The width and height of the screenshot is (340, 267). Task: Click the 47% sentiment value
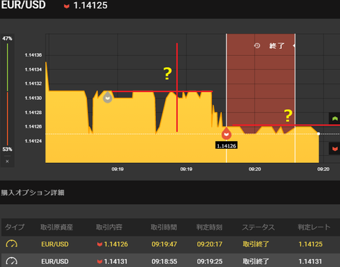click(x=7, y=38)
